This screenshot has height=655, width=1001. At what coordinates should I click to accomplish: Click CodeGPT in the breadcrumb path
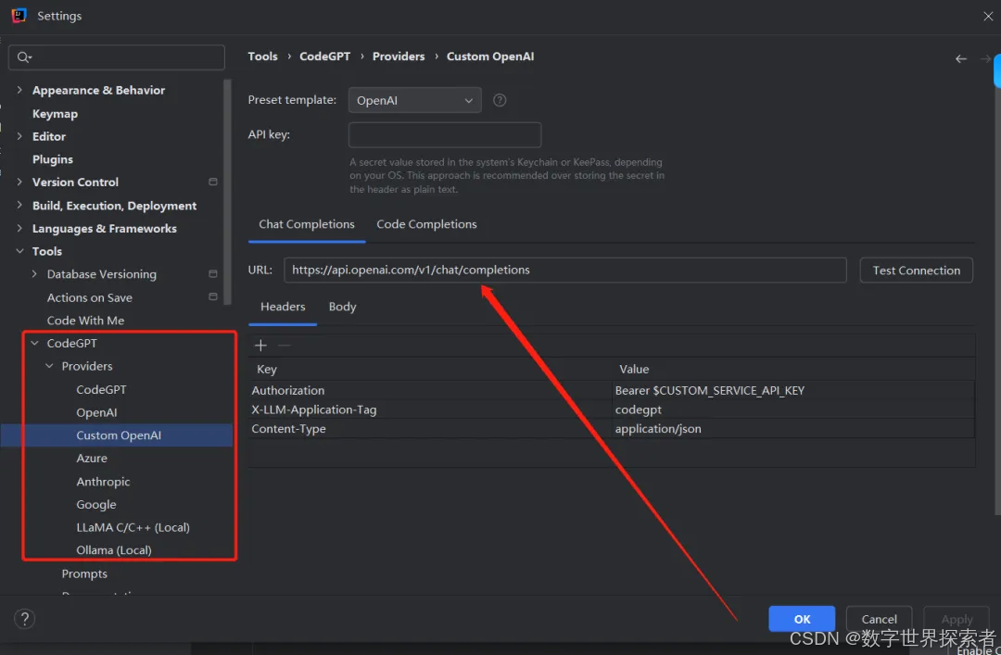(x=325, y=57)
